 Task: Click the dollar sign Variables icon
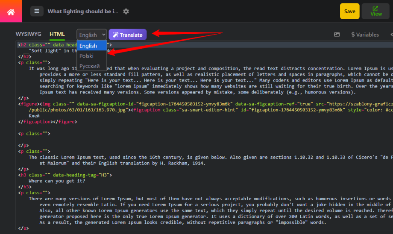[353, 35]
